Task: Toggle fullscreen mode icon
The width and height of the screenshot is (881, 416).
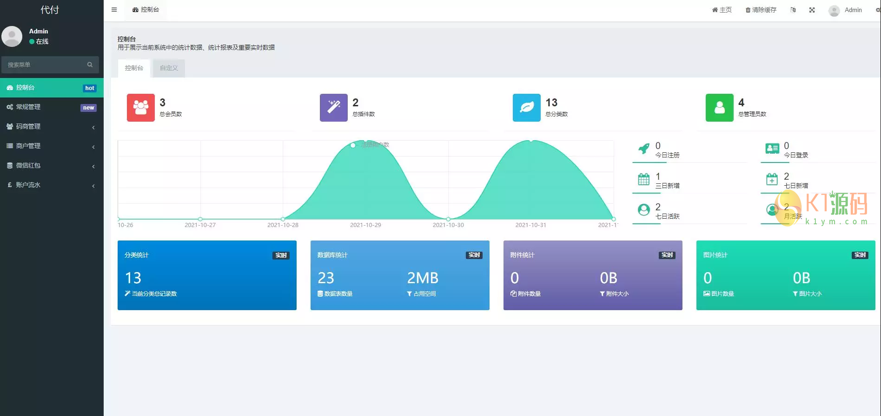Action: click(x=812, y=10)
